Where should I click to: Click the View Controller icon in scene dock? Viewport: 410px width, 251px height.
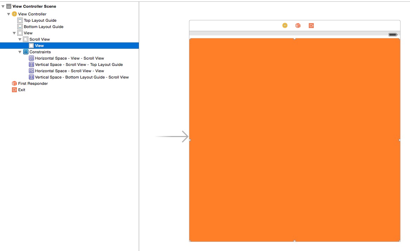(285, 26)
